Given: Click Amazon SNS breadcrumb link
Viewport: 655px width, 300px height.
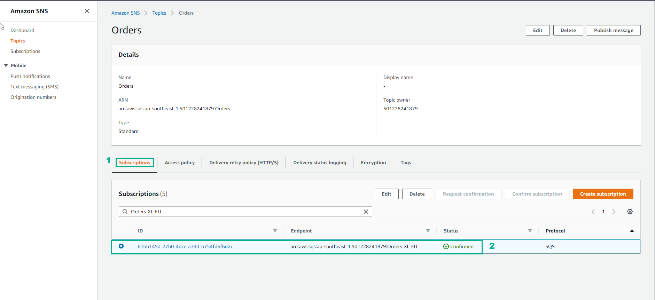Looking at the screenshot, I should 126,13.
